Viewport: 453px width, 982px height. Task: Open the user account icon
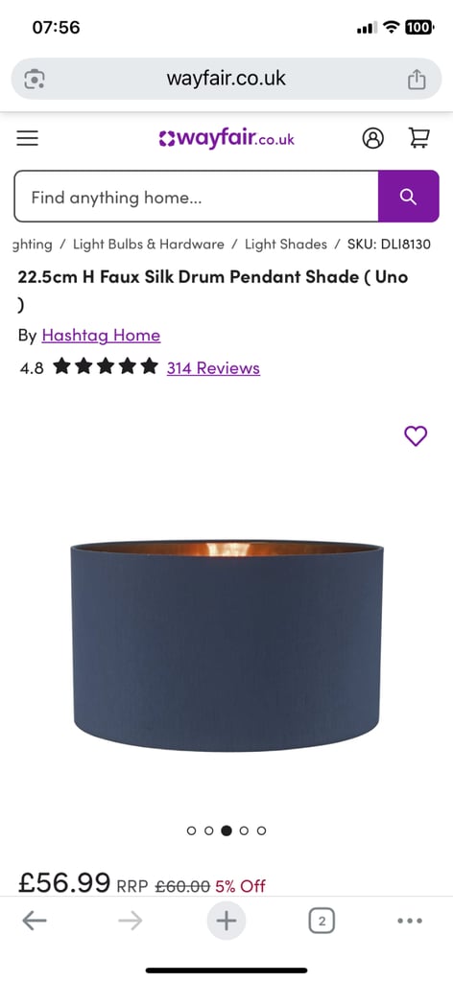(372, 138)
